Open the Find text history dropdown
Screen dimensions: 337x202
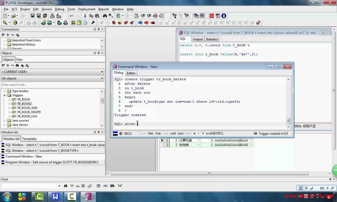click(x=59, y=186)
